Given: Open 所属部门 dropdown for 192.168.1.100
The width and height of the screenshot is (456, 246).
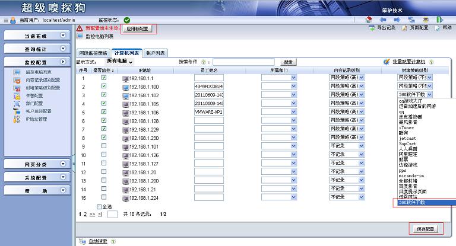Looking at the screenshot, I should click(293, 87).
